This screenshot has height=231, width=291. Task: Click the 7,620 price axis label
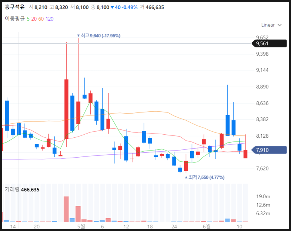(x=262, y=169)
